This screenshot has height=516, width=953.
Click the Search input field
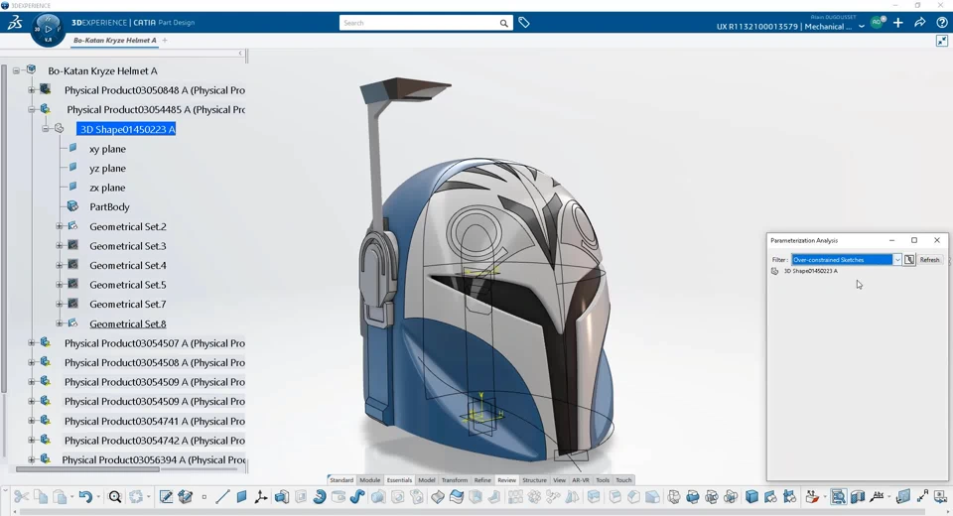pyautogui.click(x=419, y=23)
